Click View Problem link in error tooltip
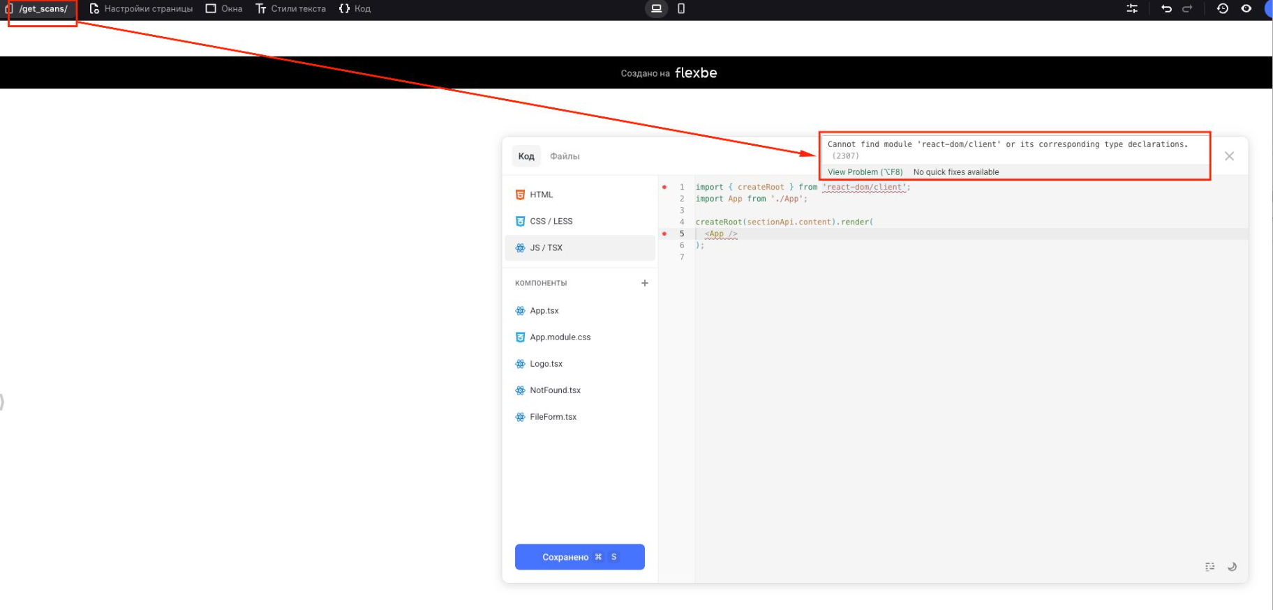Screen dimensions: 1273x610 click(865, 172)
